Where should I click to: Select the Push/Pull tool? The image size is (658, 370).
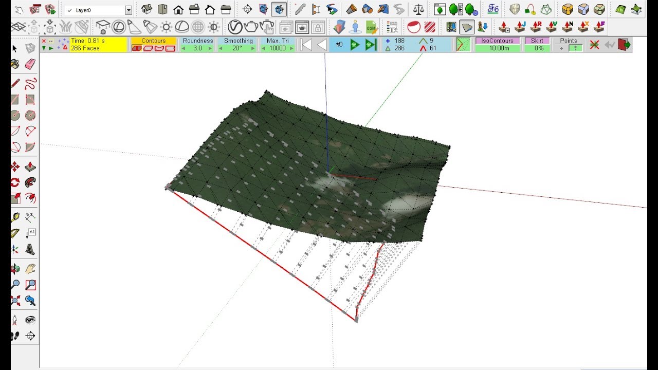click(30, 166)
